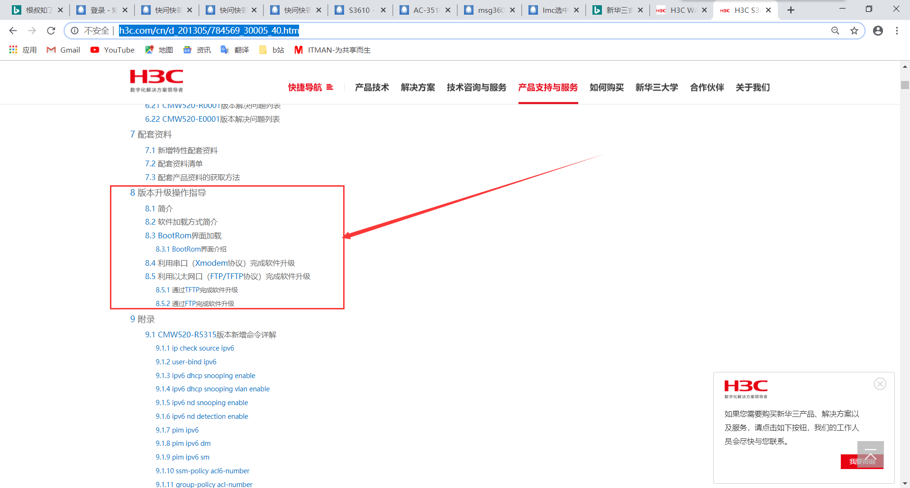Switch to the 登录 tab

[103, 10]
